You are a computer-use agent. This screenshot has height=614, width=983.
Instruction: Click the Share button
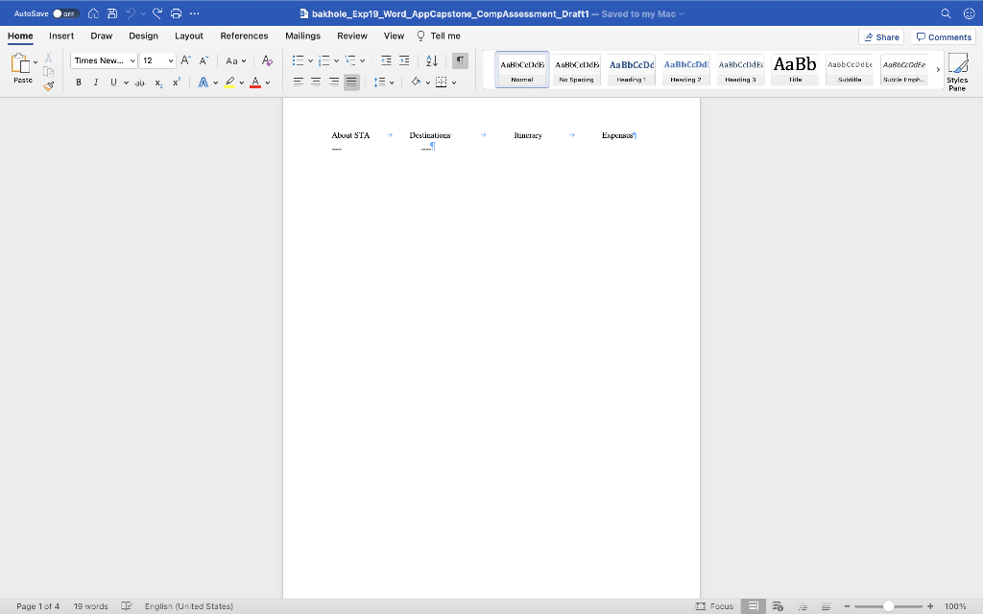tap(881, 36)
